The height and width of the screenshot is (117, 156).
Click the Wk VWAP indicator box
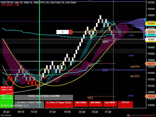(x=95, y=104)
